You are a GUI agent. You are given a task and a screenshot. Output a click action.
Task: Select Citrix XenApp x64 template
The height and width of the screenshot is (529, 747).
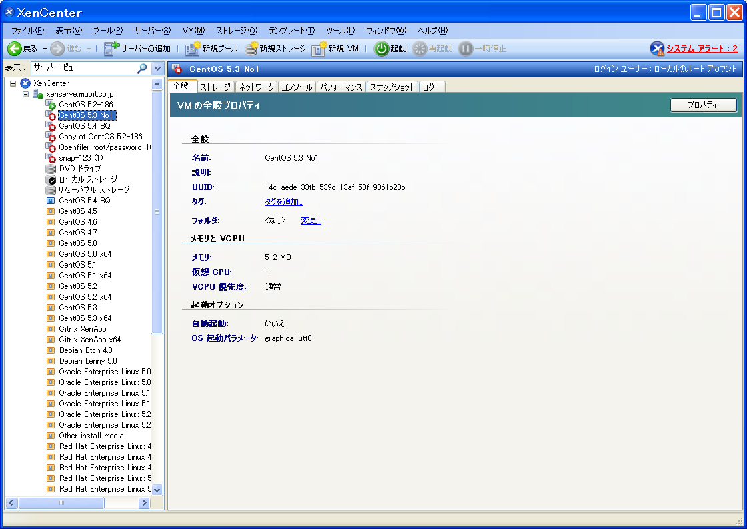90,340
